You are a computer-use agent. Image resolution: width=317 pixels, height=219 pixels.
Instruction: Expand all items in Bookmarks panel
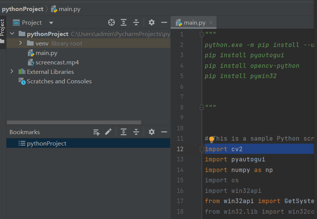124,132
